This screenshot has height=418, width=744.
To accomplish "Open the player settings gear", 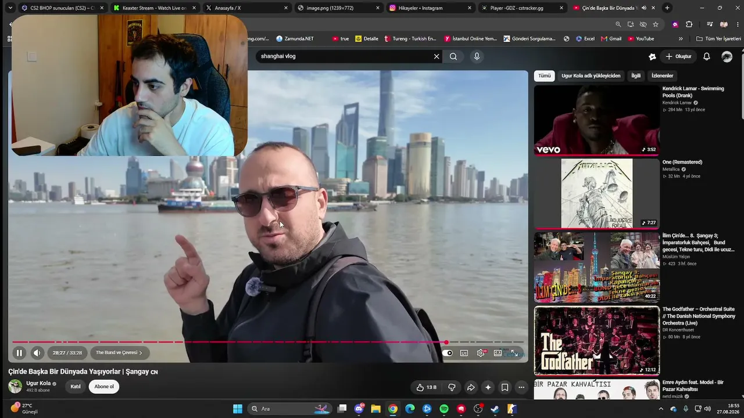I will [481, 352].
